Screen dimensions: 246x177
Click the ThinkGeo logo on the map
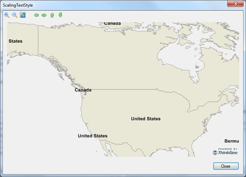tap(225, 151)
